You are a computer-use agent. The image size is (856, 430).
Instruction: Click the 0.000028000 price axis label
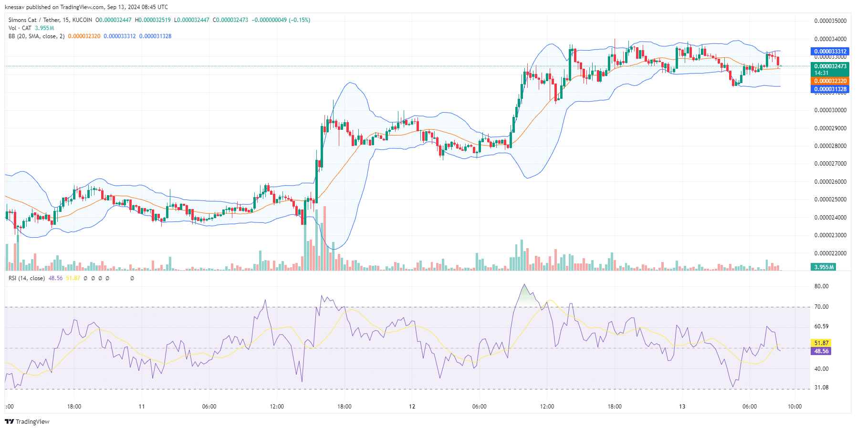click(830, 146)
